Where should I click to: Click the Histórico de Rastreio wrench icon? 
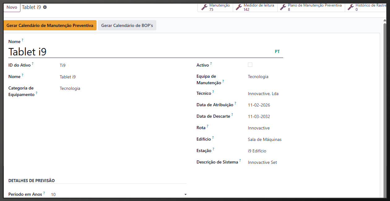[351, 7]
